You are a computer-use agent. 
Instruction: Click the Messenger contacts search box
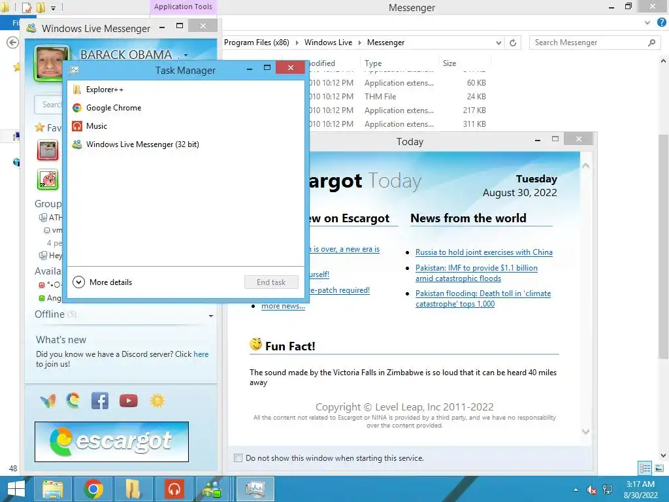coord(48,105)
